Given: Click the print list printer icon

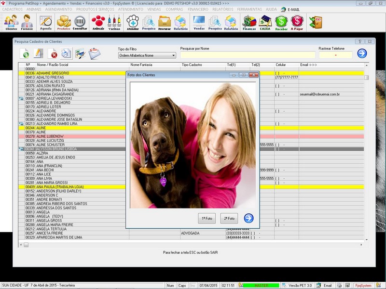Looking at the screenshot, I should (x=66, y=53).
